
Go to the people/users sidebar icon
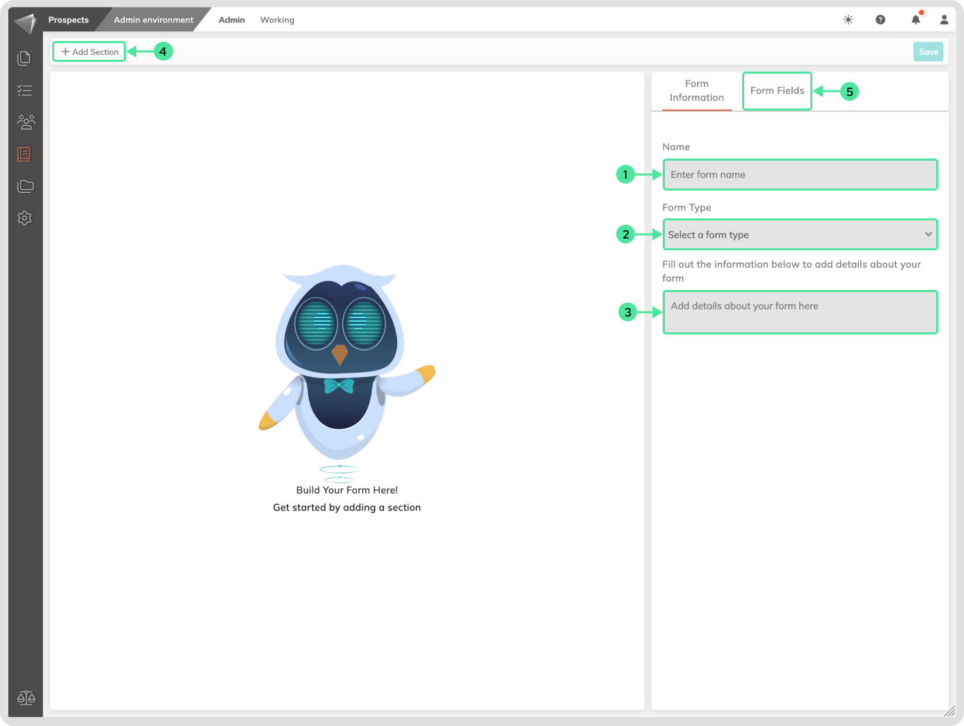[26, 122]
